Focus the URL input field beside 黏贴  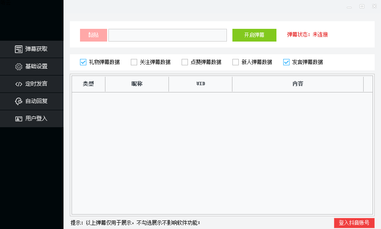168,35
